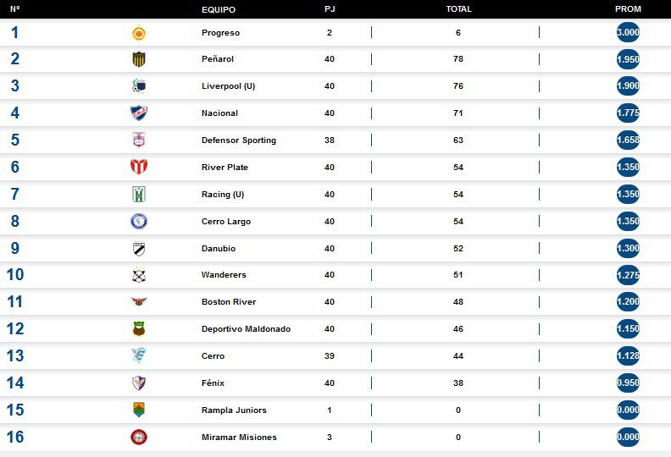Click the EQUIPO column header
Viewport: 671px width, 457px height.
[219, 9]
